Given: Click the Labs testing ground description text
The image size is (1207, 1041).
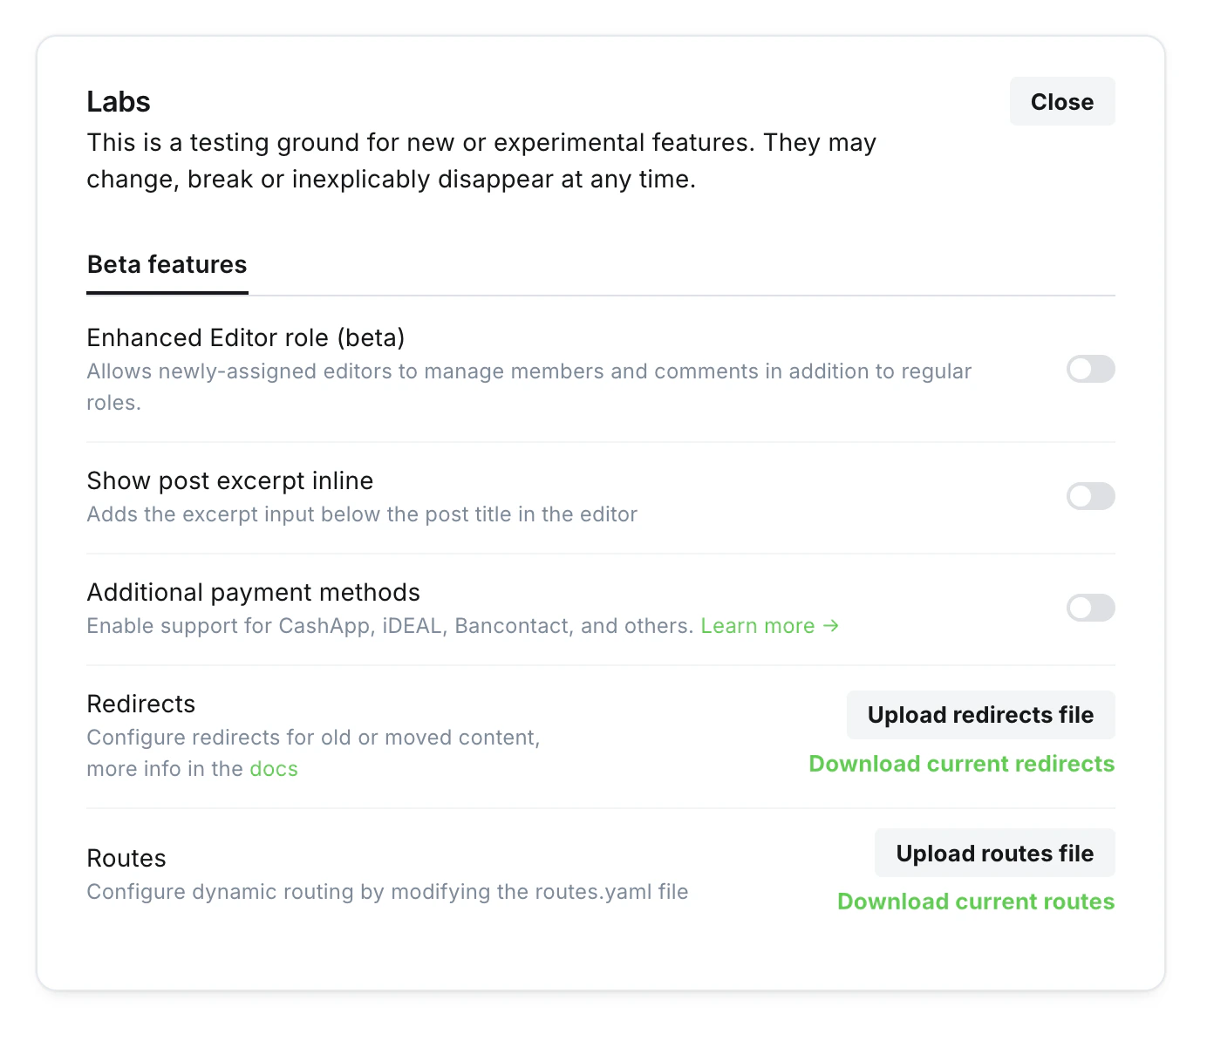Looking at the screenshot, I should pos(481,161).
